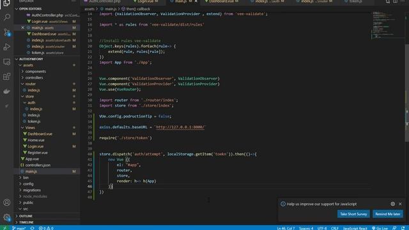The image size is (409, 230).
Task: Expand the controllers folder
Action: coord(22,78)
